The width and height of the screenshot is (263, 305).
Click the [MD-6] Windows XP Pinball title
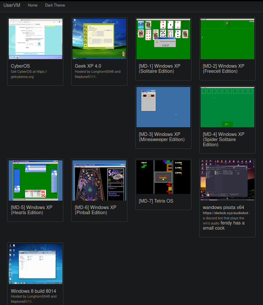95,210
